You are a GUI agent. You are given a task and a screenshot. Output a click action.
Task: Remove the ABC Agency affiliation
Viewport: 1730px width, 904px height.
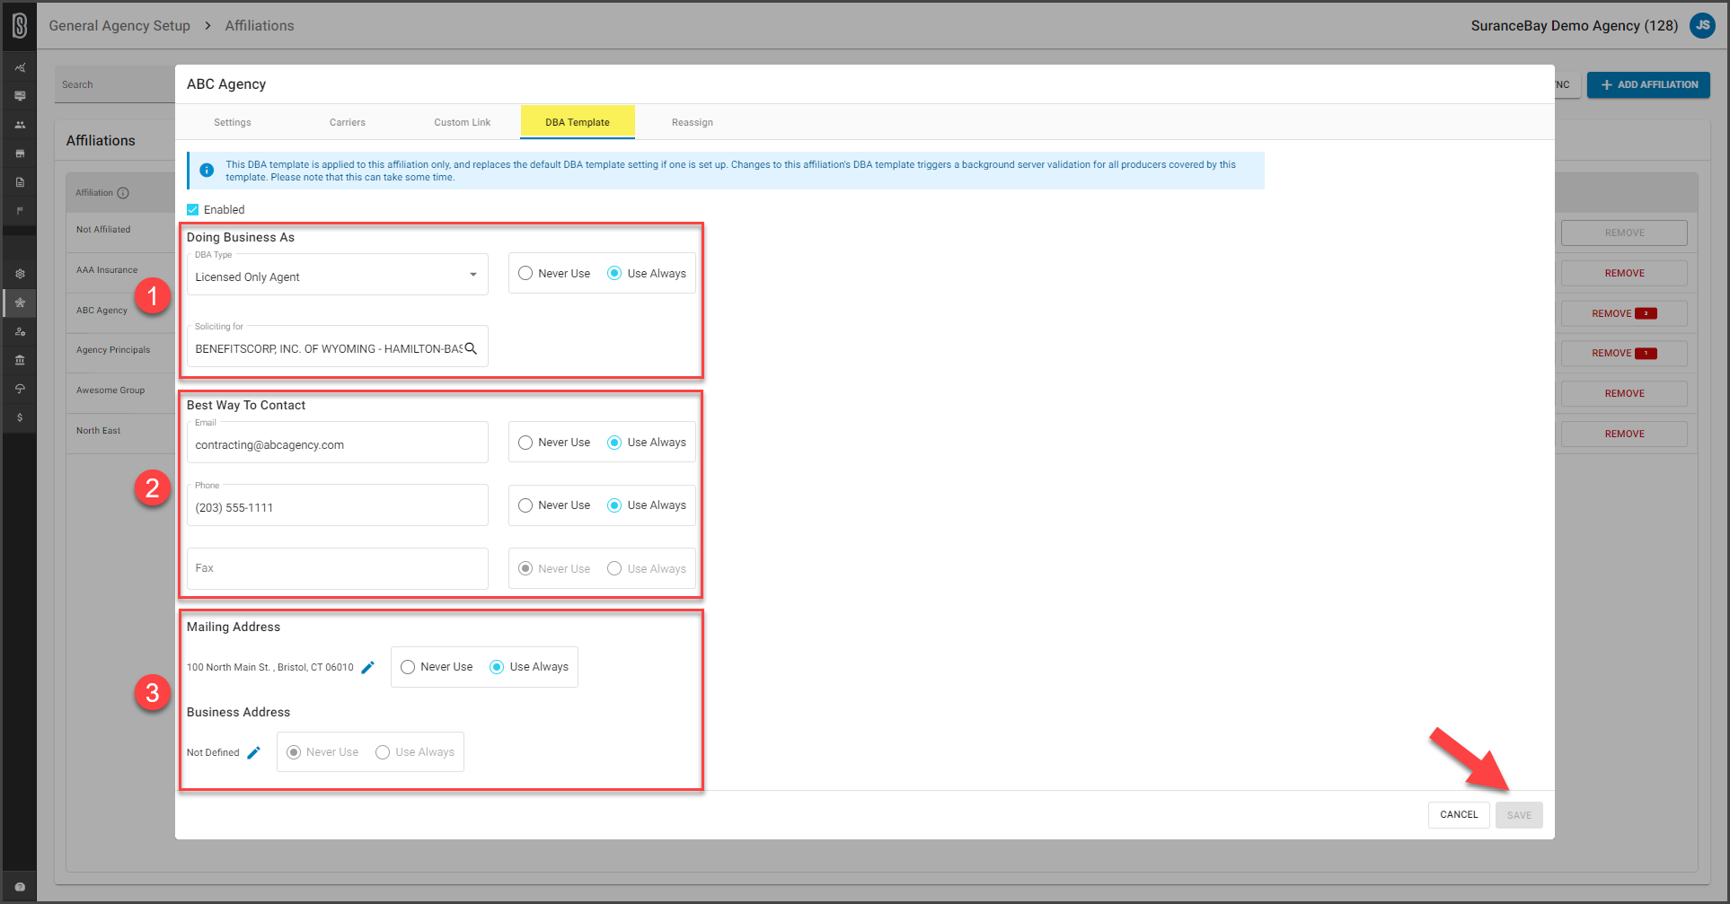(1624, 313)
